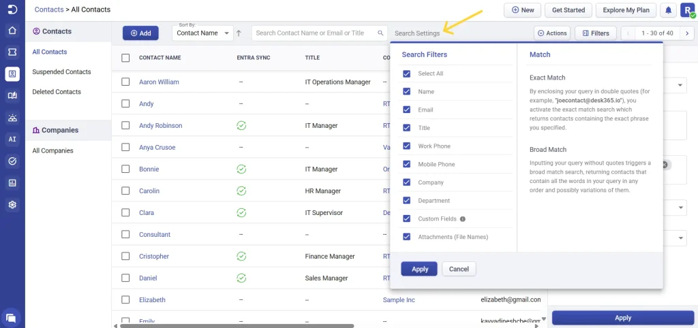Toggle Attachments (File Names) checkbox
The height and width of the screenshot is (328, 698).
(406, 237)
